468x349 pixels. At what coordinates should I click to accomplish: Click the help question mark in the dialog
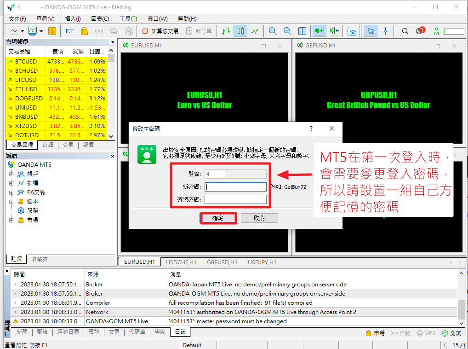pyautogui.click(x=311, y=128)
